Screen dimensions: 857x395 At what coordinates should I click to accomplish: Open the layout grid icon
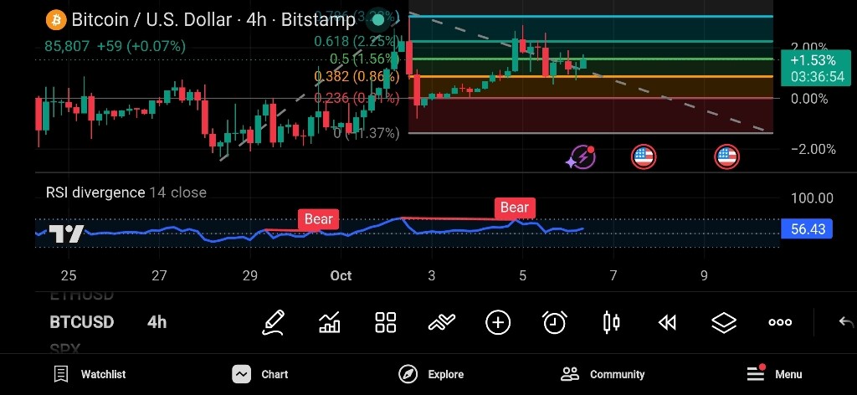click(385, 322)
